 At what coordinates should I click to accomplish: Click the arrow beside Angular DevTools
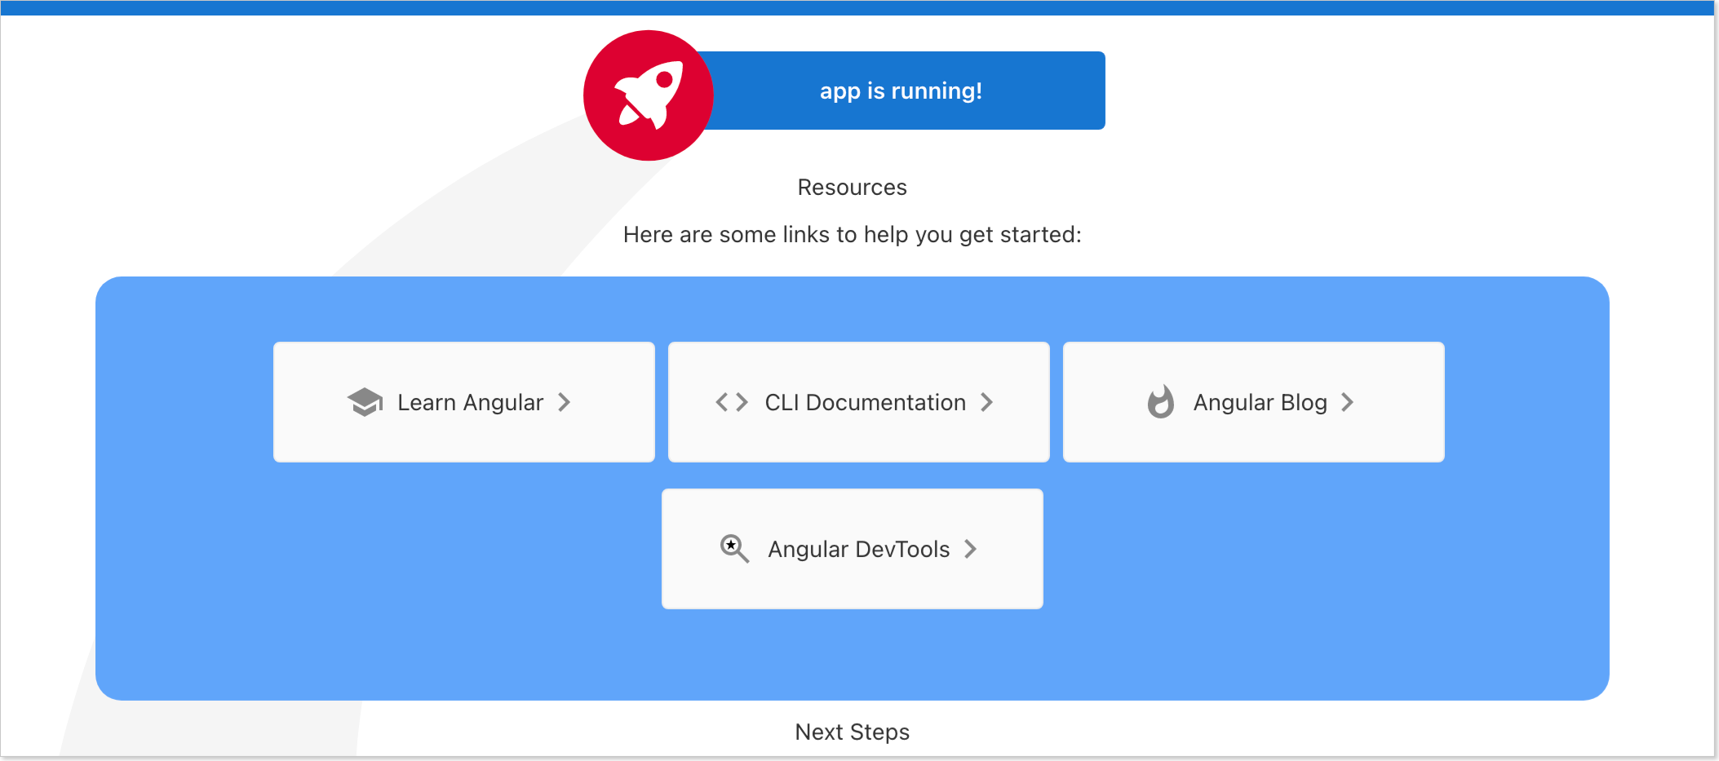point(970,549)
